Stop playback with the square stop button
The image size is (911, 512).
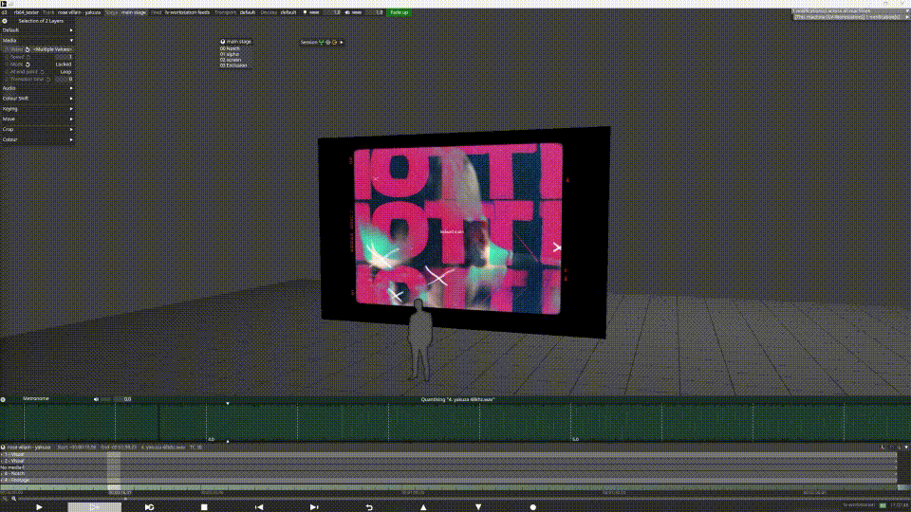204,507
